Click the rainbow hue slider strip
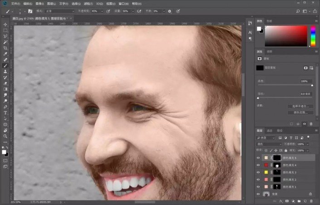Viewport: 320px width, 205px height. 313,36
